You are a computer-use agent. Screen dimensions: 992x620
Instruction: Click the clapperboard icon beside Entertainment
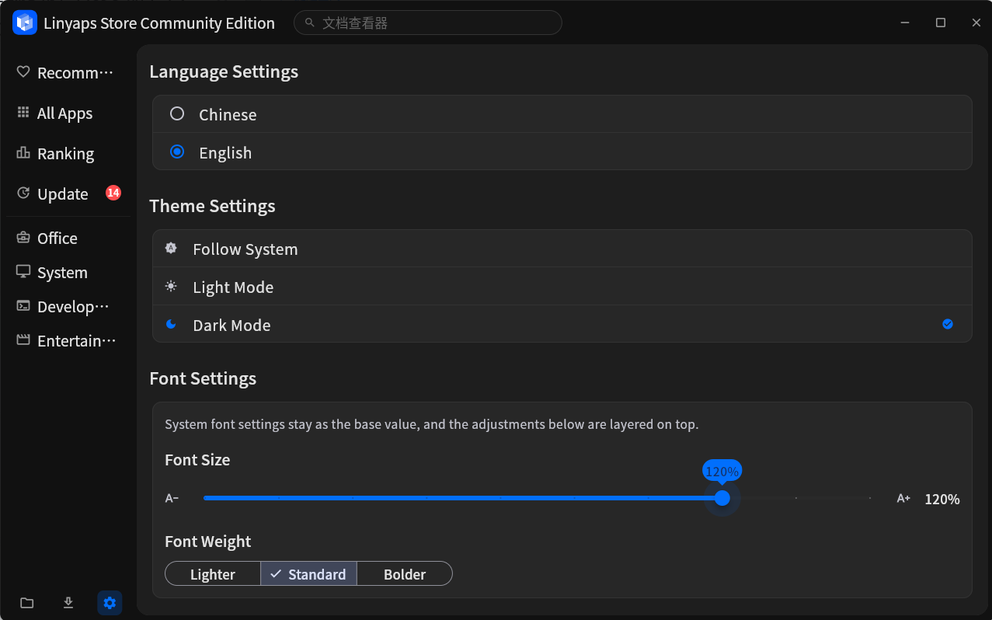point(23,340)
